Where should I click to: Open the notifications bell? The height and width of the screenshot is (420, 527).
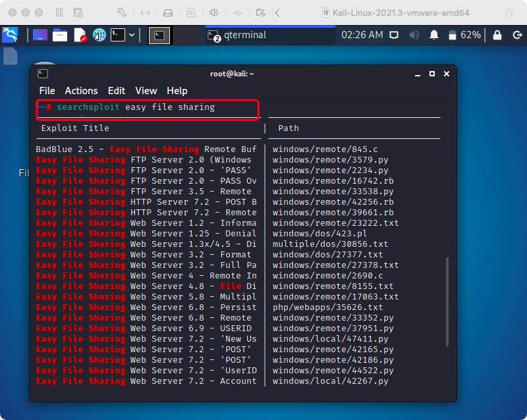tap(434, 35)
